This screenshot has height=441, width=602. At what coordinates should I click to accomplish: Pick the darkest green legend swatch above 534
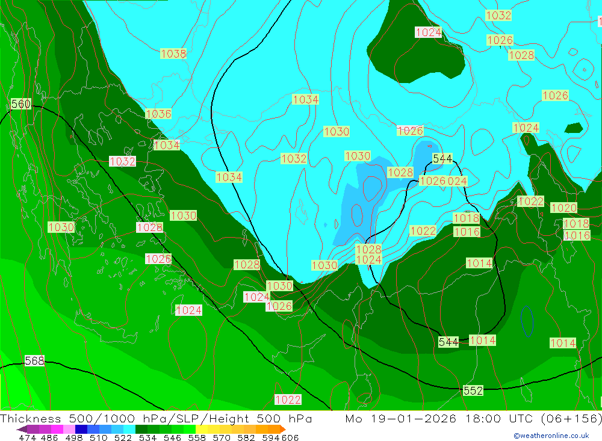pyautogui.click(x=141, y=429)
